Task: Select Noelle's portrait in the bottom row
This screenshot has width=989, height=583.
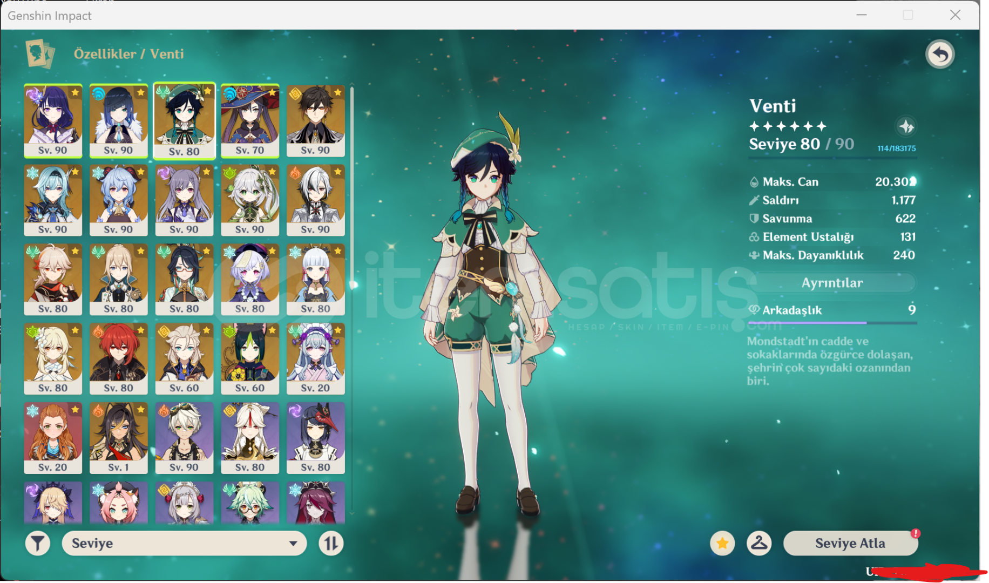Action: pos(184,503)
